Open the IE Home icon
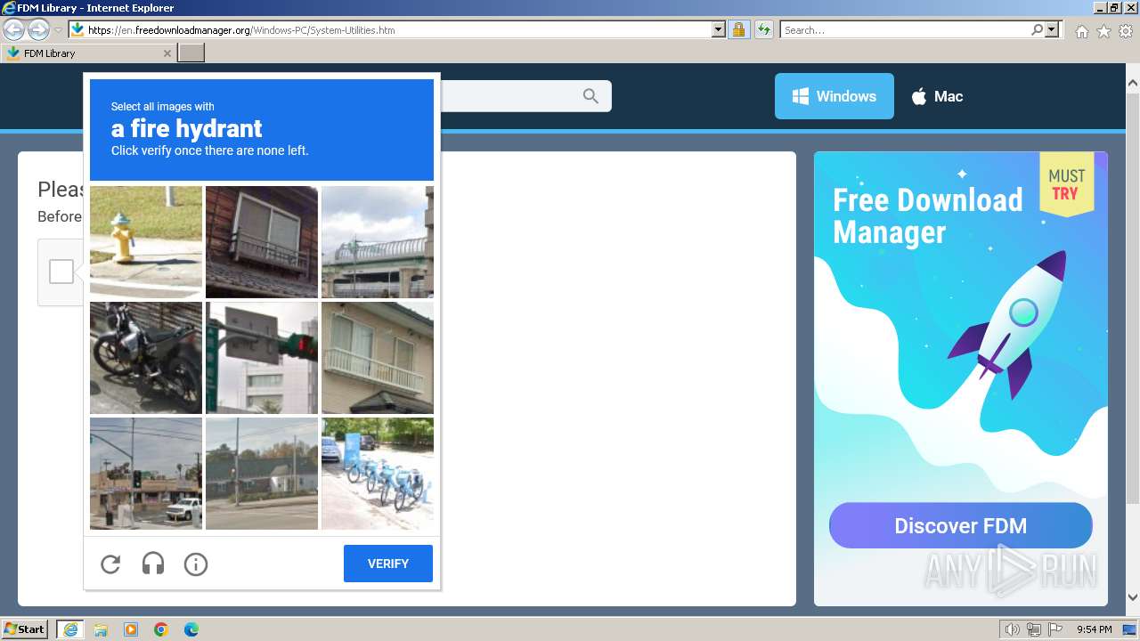The image size is (1140, 641). (x=1081, y=31)
